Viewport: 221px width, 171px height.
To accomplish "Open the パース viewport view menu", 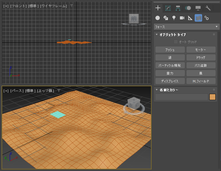I will [17, 91].
